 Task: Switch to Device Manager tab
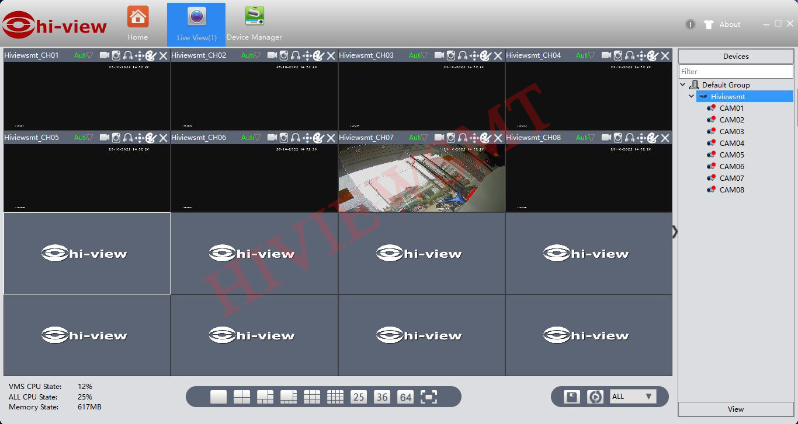tap(254, 24)
